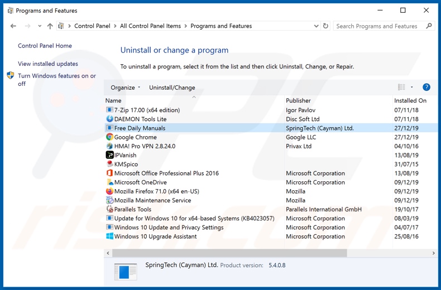Go back with the left arrow

[x=13, y=26]
